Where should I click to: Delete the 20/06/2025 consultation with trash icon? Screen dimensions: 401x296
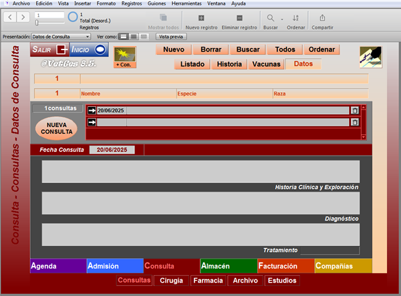(355, 110)
